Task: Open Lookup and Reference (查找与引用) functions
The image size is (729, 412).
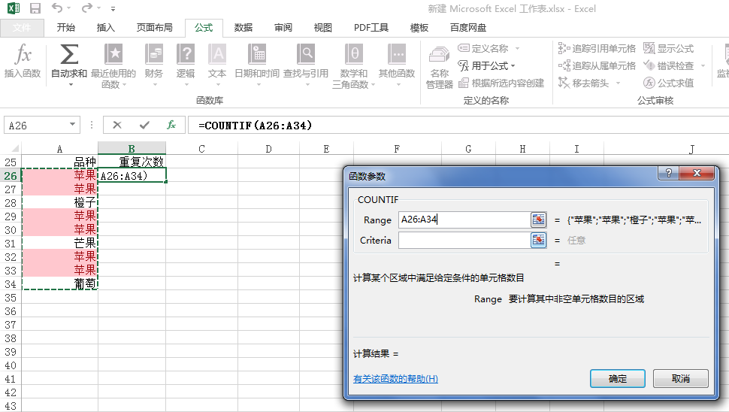Action: coord(306,65)
